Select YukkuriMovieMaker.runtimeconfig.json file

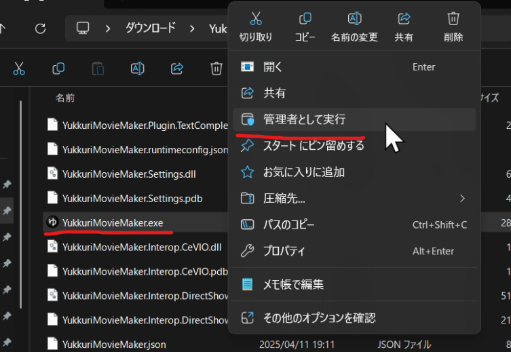coord(145,150)
